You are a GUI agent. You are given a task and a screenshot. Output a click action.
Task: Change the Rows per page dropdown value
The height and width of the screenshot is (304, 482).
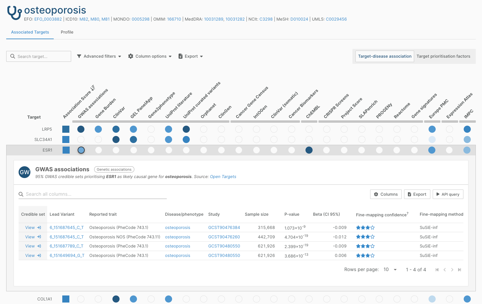[x=390, y=270]
